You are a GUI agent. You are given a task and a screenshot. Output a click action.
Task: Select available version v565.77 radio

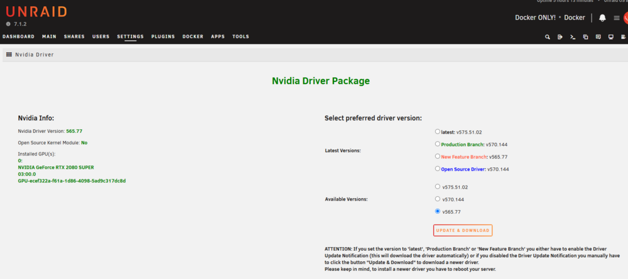[437, 211]
